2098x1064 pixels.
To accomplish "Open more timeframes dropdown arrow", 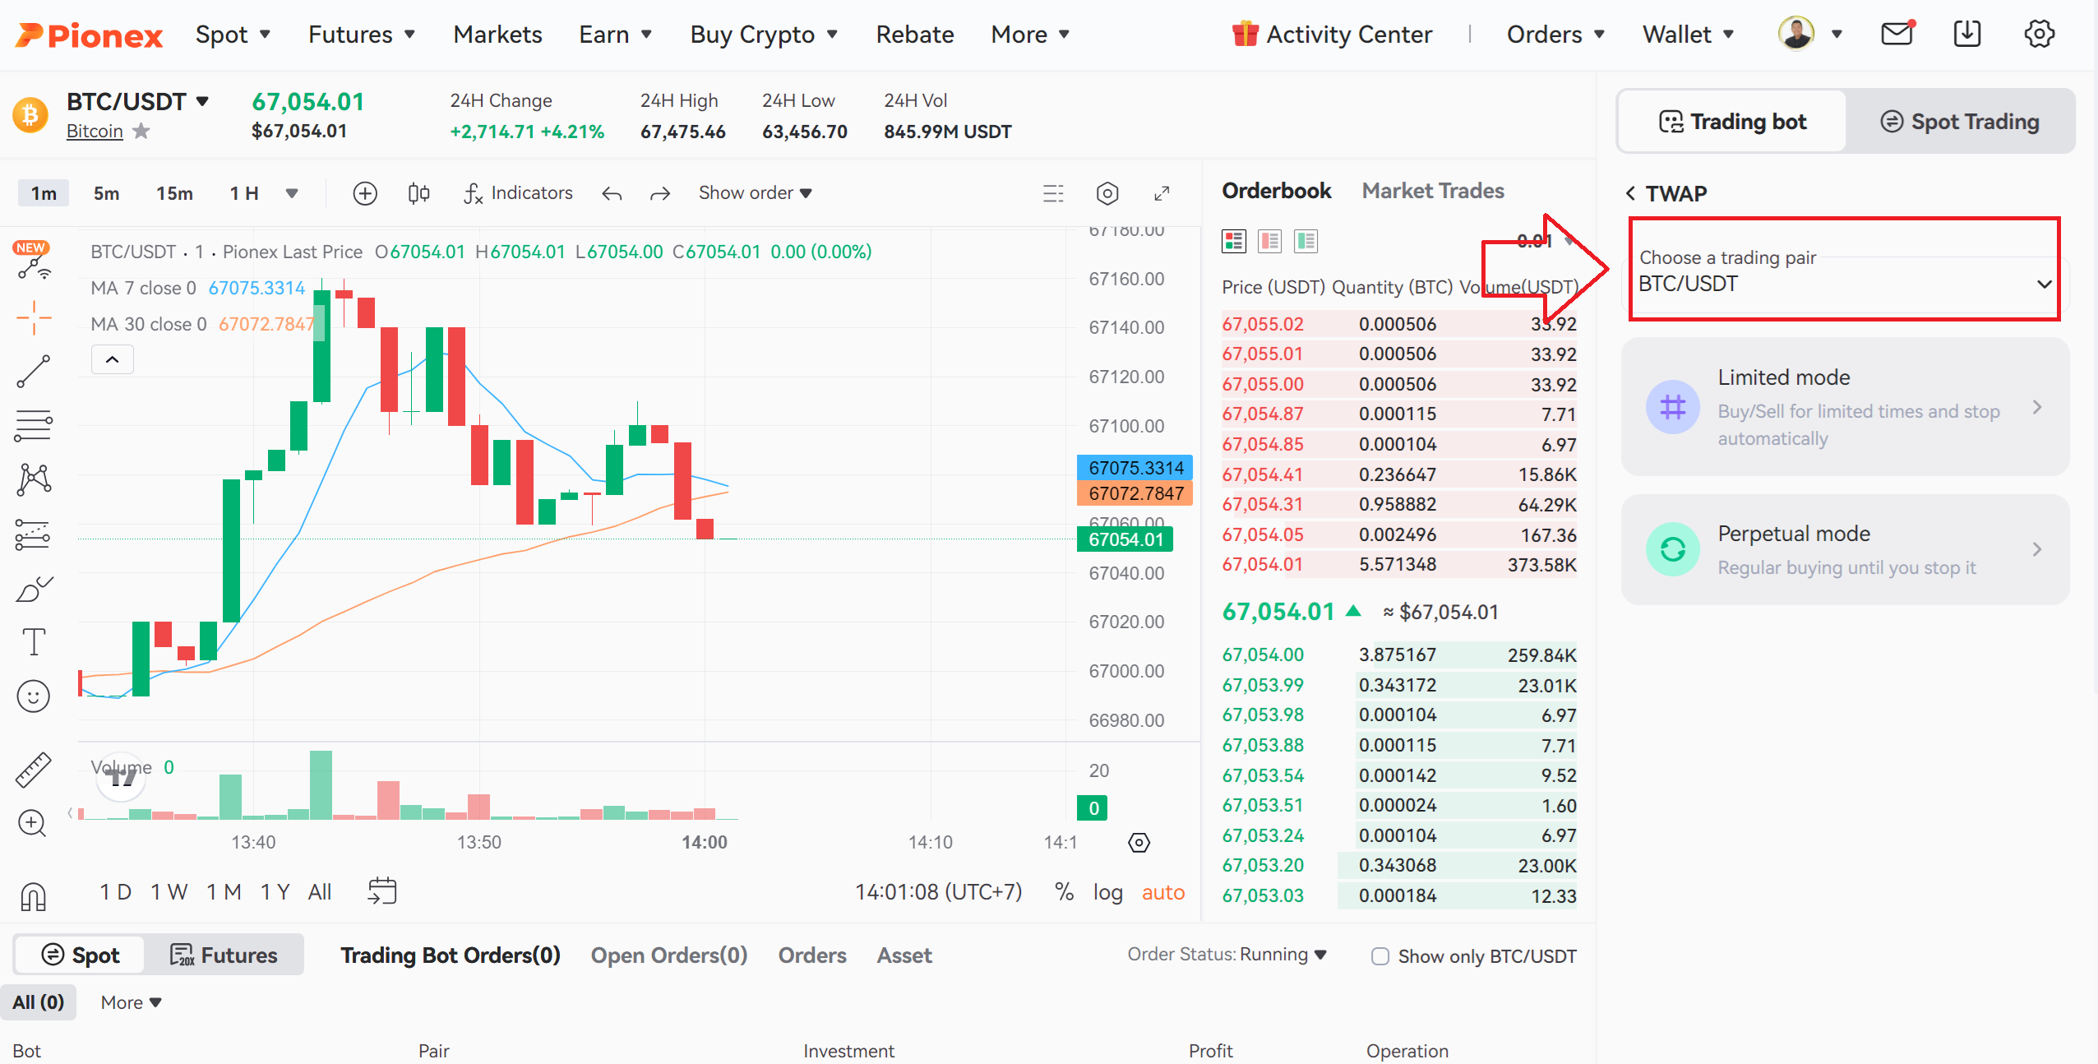I will point(292,193).
